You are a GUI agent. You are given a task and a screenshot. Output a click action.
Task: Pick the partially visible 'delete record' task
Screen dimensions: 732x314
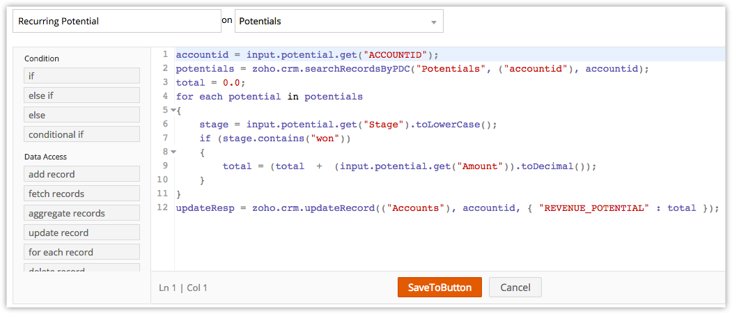click(x=82, y=269)
